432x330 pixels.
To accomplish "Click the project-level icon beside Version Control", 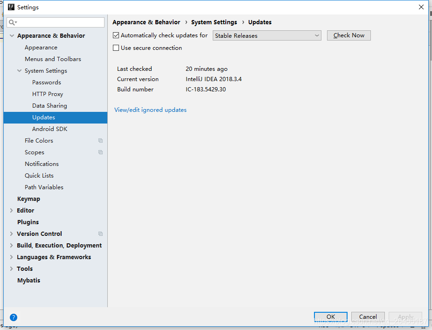I will [x=101, y=234].
